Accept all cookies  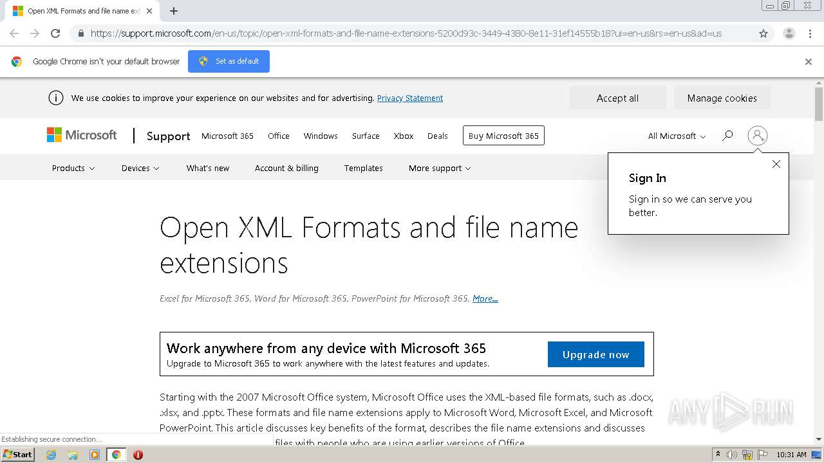(x=617, y=98)
